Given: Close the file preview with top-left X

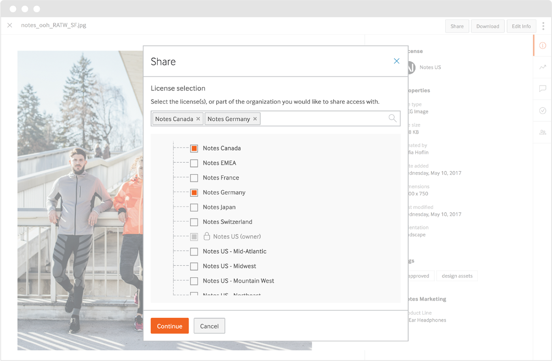Looking at the screenshot, I should click(x=10, y=25).
